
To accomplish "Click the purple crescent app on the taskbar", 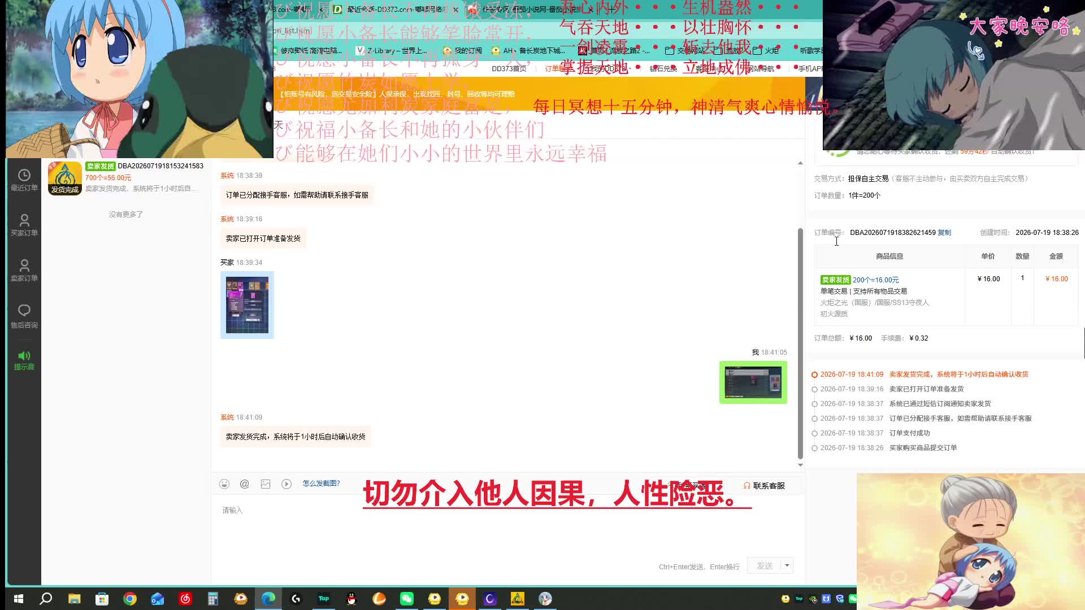I will click(490, 599).
